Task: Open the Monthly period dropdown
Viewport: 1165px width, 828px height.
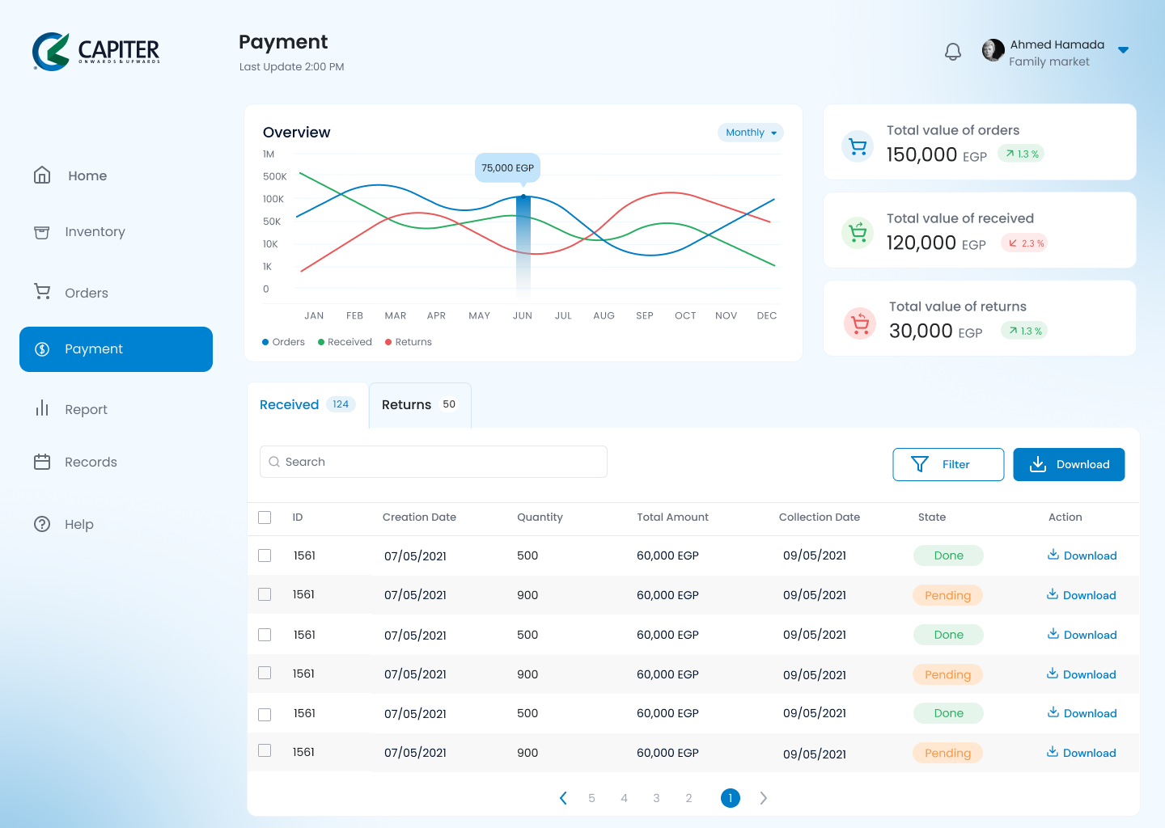Action: pos(751,133)
